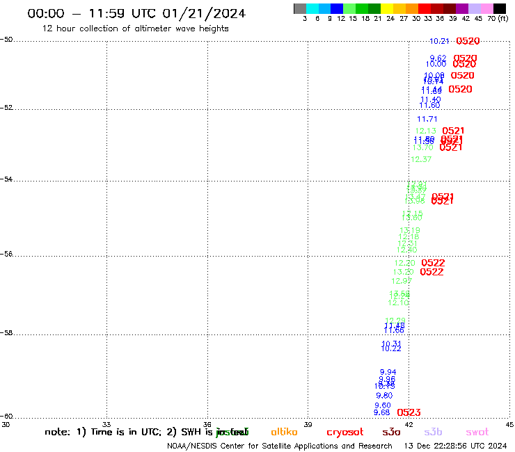
Task: Select the 11.71 wave height value
Action: click(x=427, y=119)
